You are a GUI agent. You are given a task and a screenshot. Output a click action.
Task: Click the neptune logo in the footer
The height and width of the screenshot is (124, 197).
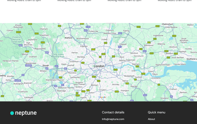point(23,113)
